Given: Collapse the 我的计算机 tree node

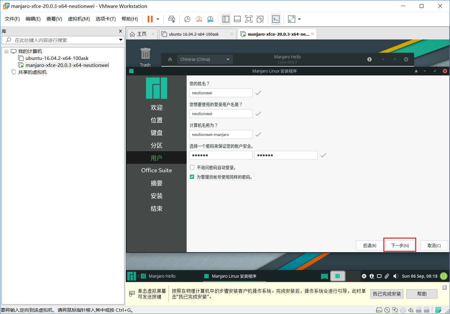Looking at the screenshot, I should coord(6,51).
